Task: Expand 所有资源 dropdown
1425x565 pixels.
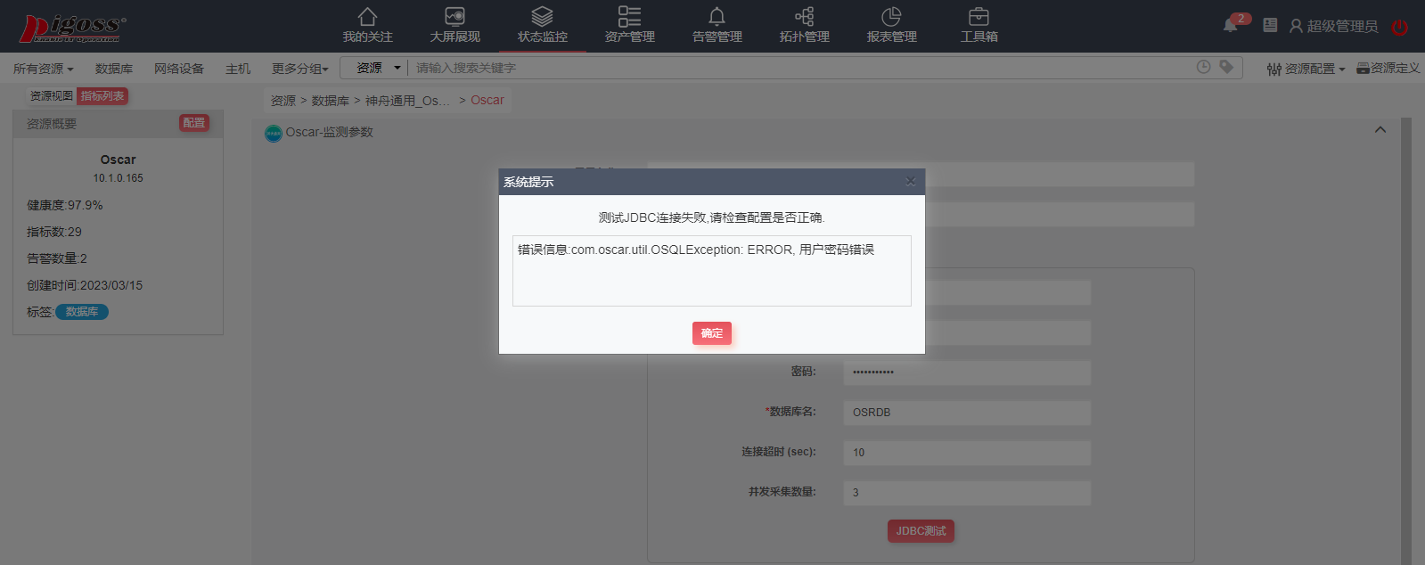Action: (43, 69)
